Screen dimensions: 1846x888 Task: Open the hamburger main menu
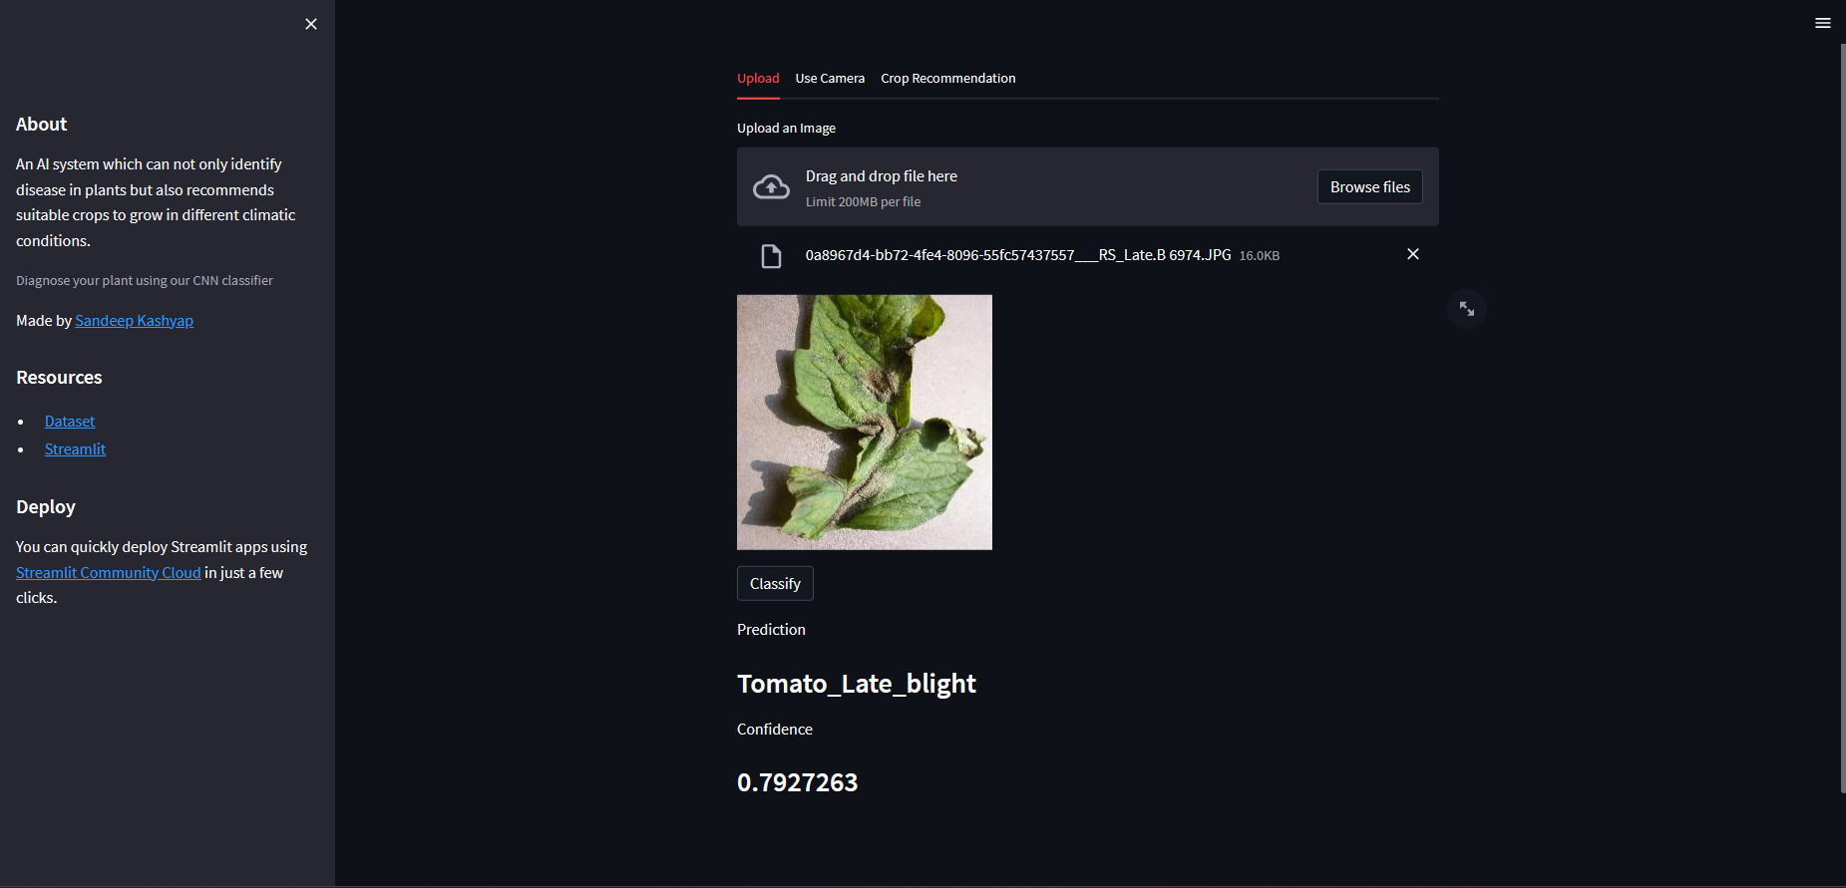1823,23
